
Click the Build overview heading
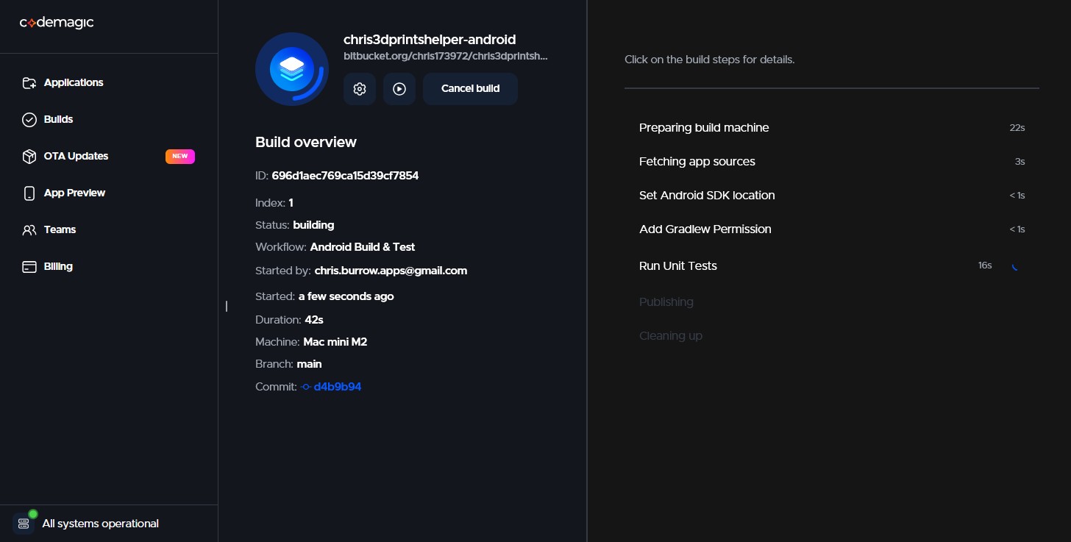coord(306,142)
